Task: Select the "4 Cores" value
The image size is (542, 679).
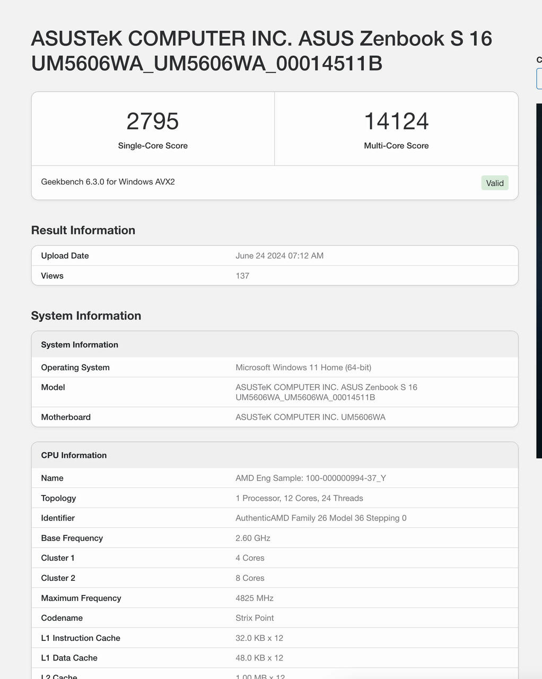Action: pyautogui.click(x=250, y=558)
